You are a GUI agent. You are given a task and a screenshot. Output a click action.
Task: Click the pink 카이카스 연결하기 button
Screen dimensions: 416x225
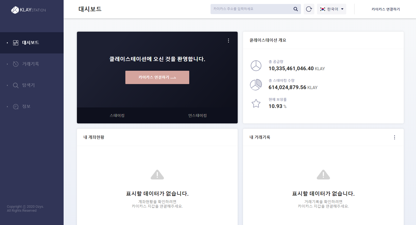tap(157, 77)
